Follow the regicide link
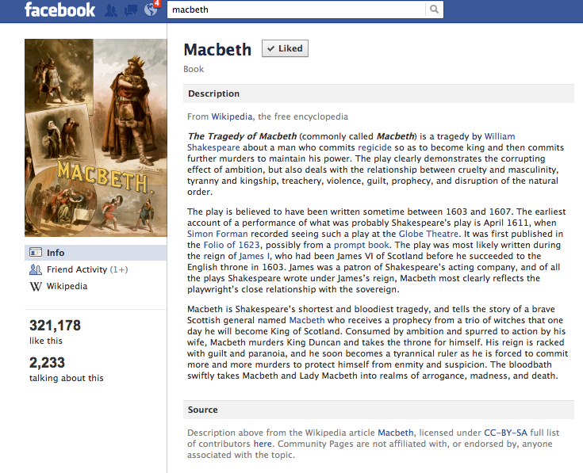The height and width of the screenshot is (473, 583). (x=374, y=147)
